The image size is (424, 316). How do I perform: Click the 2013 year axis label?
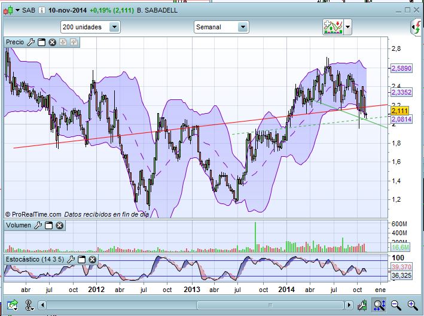(x=192, y=290)
